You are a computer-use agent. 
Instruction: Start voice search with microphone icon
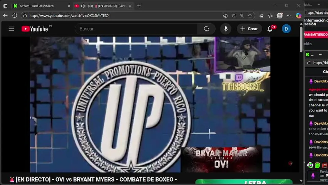click(x=226, y=29)
